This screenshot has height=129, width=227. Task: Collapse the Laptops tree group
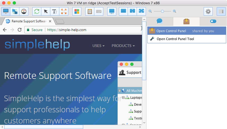123,98
